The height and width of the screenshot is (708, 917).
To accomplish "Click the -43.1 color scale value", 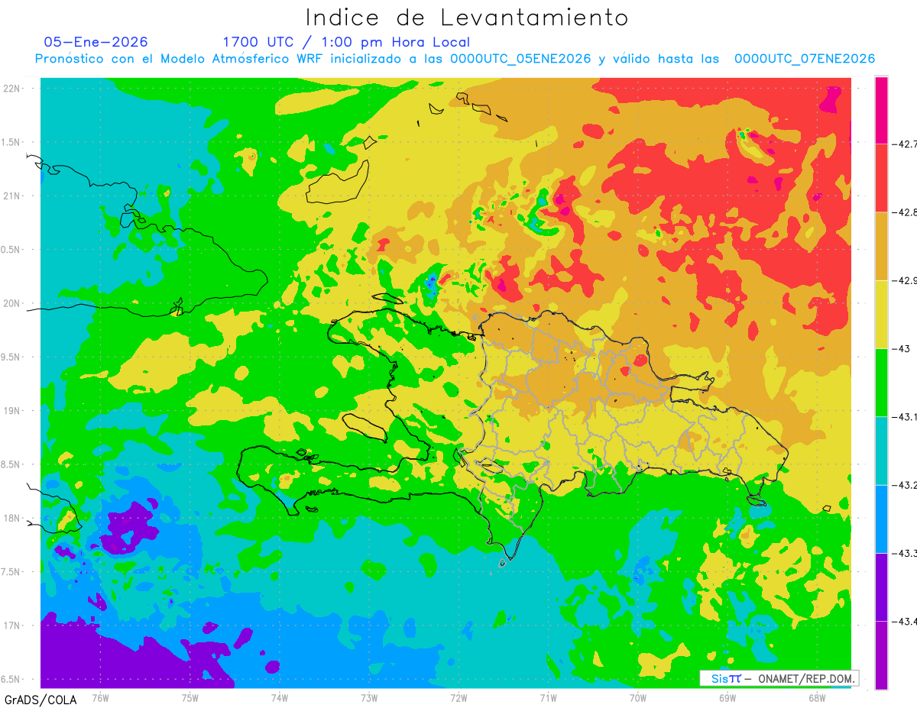I will (x=906, y=416).
